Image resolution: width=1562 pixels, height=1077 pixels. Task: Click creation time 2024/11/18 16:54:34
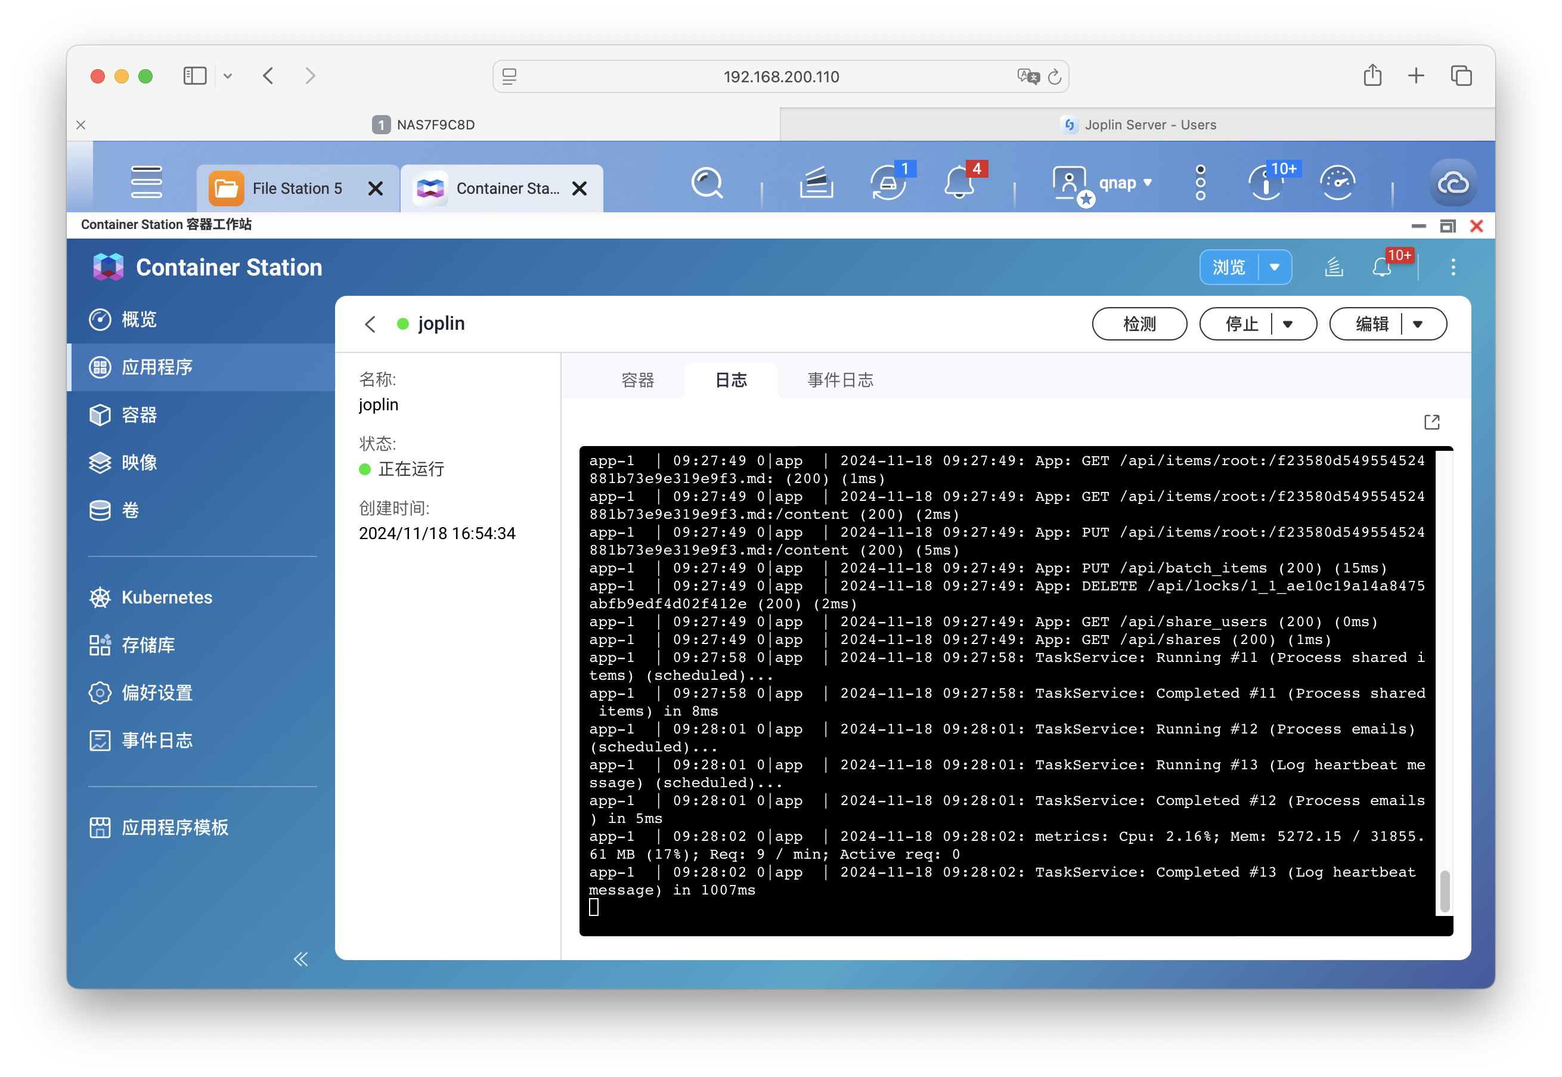pos(437,534)
